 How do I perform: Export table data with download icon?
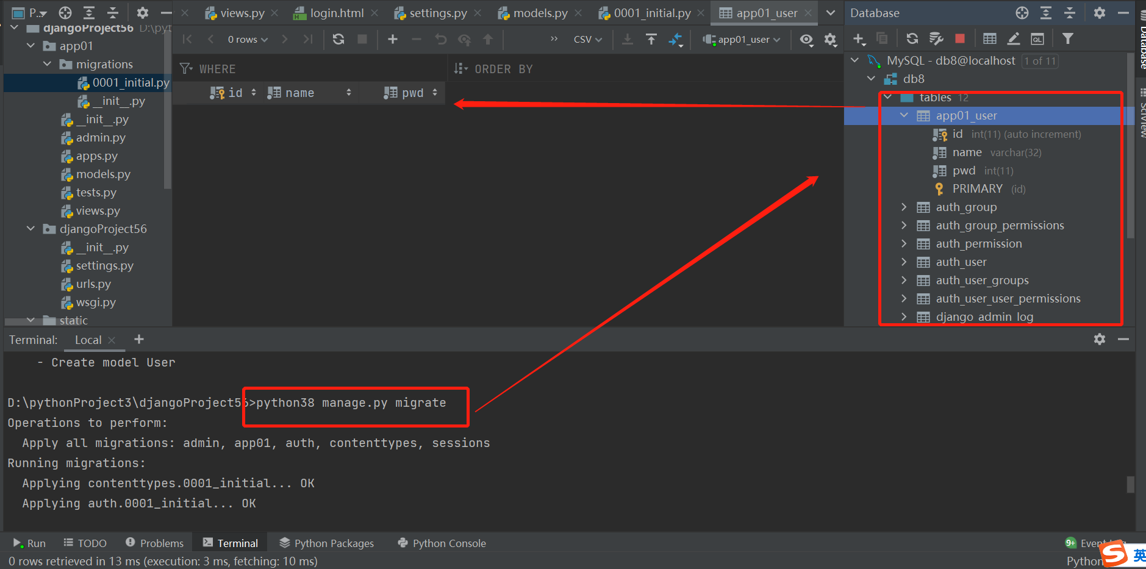click(627, 40)
